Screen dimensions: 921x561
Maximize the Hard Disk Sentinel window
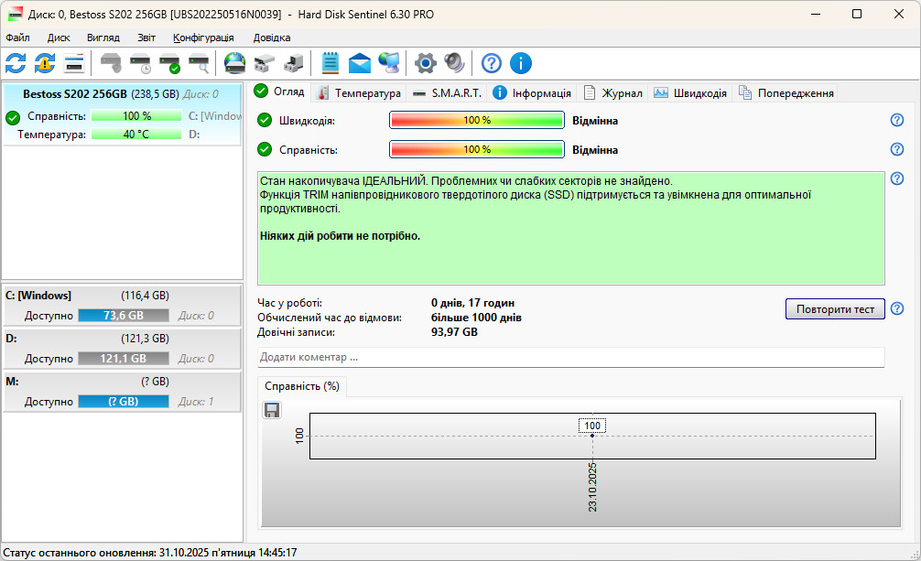857,14
